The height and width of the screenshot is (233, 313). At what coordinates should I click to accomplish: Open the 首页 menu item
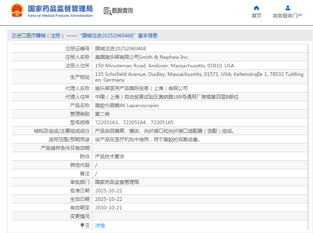(x=256, y=16)
